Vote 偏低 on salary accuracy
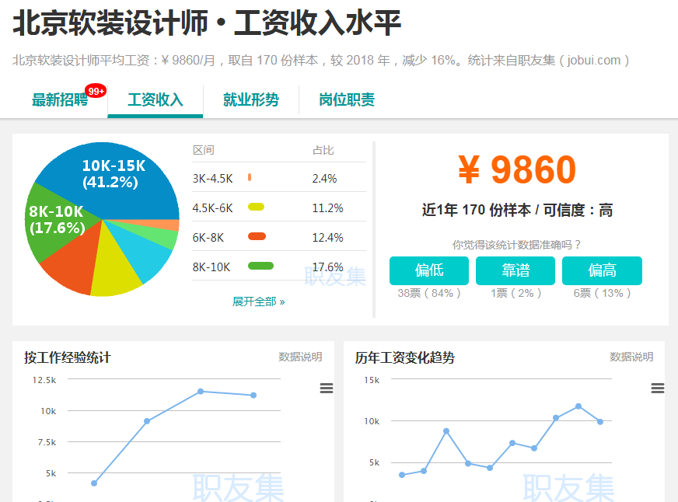This screenshot has height=502, width=678. point(429,270)
